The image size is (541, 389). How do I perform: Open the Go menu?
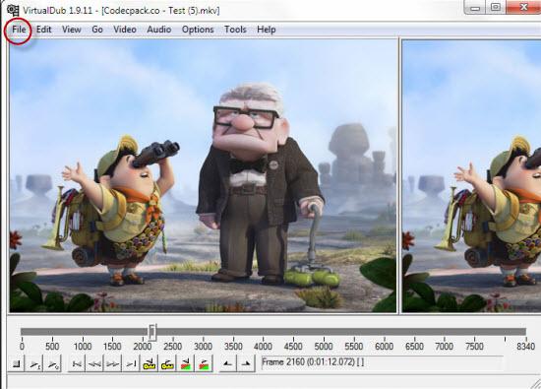tap(97, 30)
